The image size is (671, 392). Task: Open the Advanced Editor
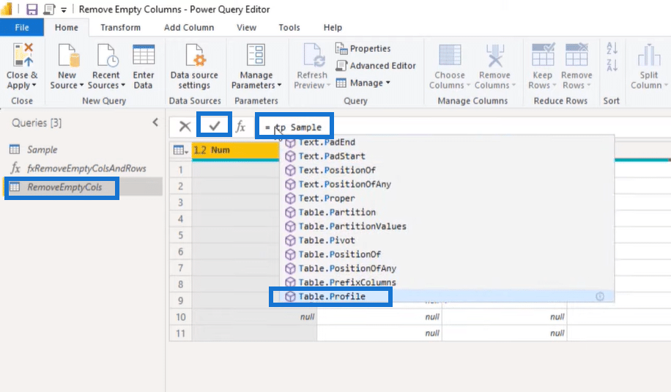coord(376,65)
